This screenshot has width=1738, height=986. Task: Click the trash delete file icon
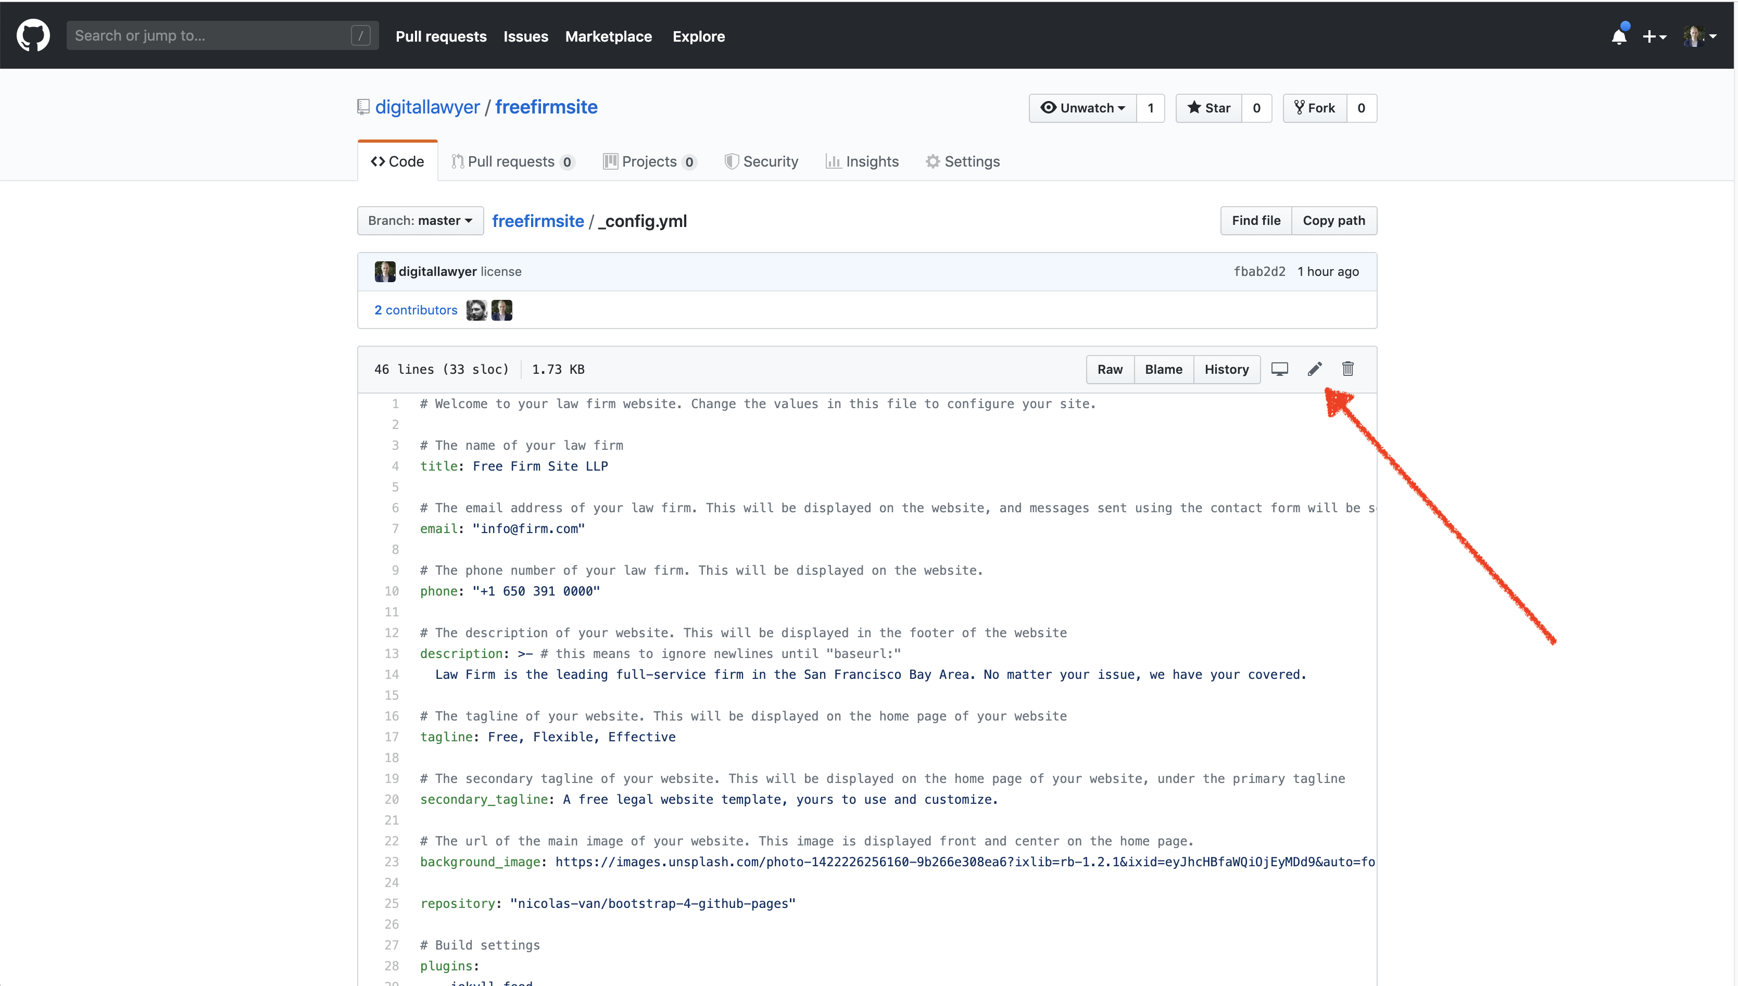1348,369
